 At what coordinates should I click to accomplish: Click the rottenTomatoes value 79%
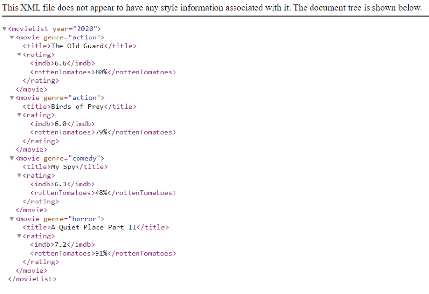pos(101,132)
